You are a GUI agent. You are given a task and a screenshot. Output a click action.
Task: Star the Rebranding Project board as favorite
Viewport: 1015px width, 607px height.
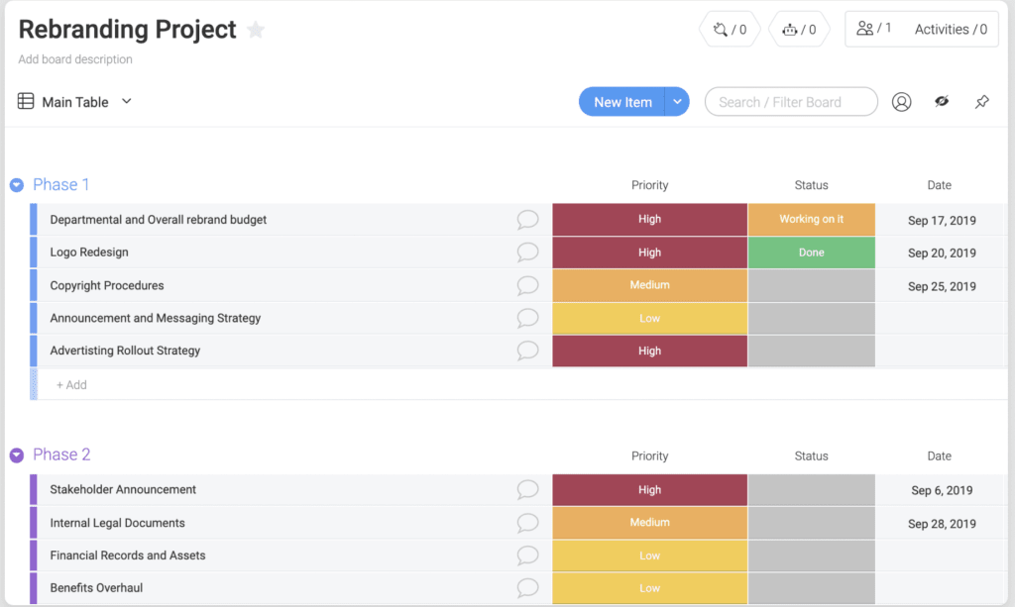(256, 30)
